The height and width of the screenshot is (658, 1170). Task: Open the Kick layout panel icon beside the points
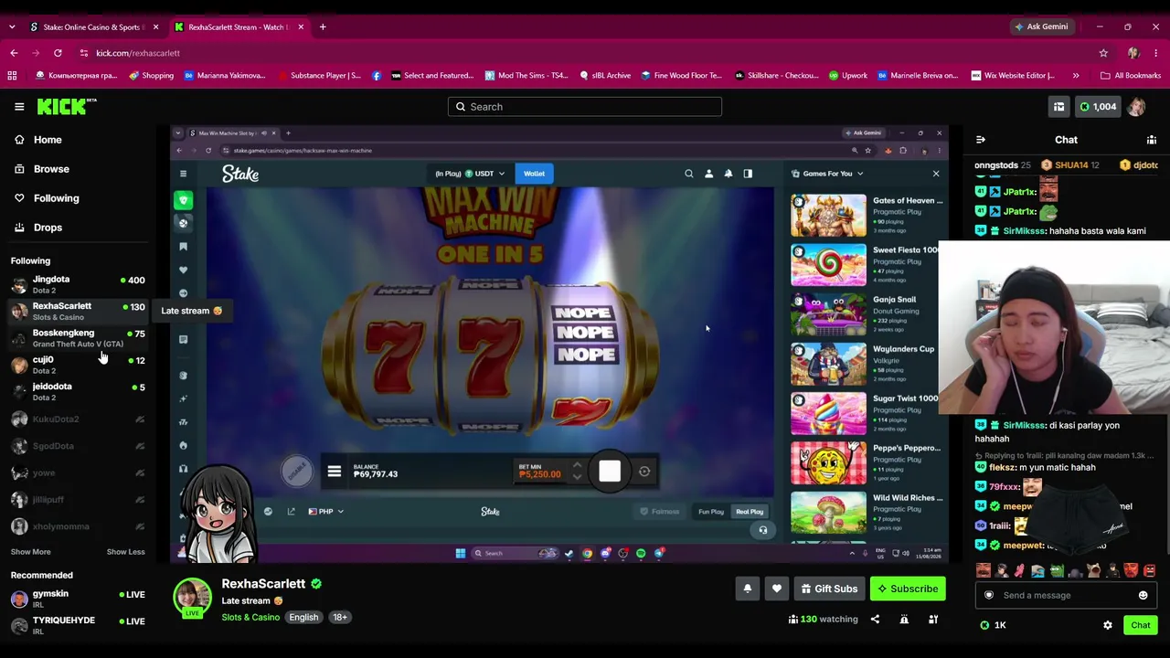click(1058, 107)
